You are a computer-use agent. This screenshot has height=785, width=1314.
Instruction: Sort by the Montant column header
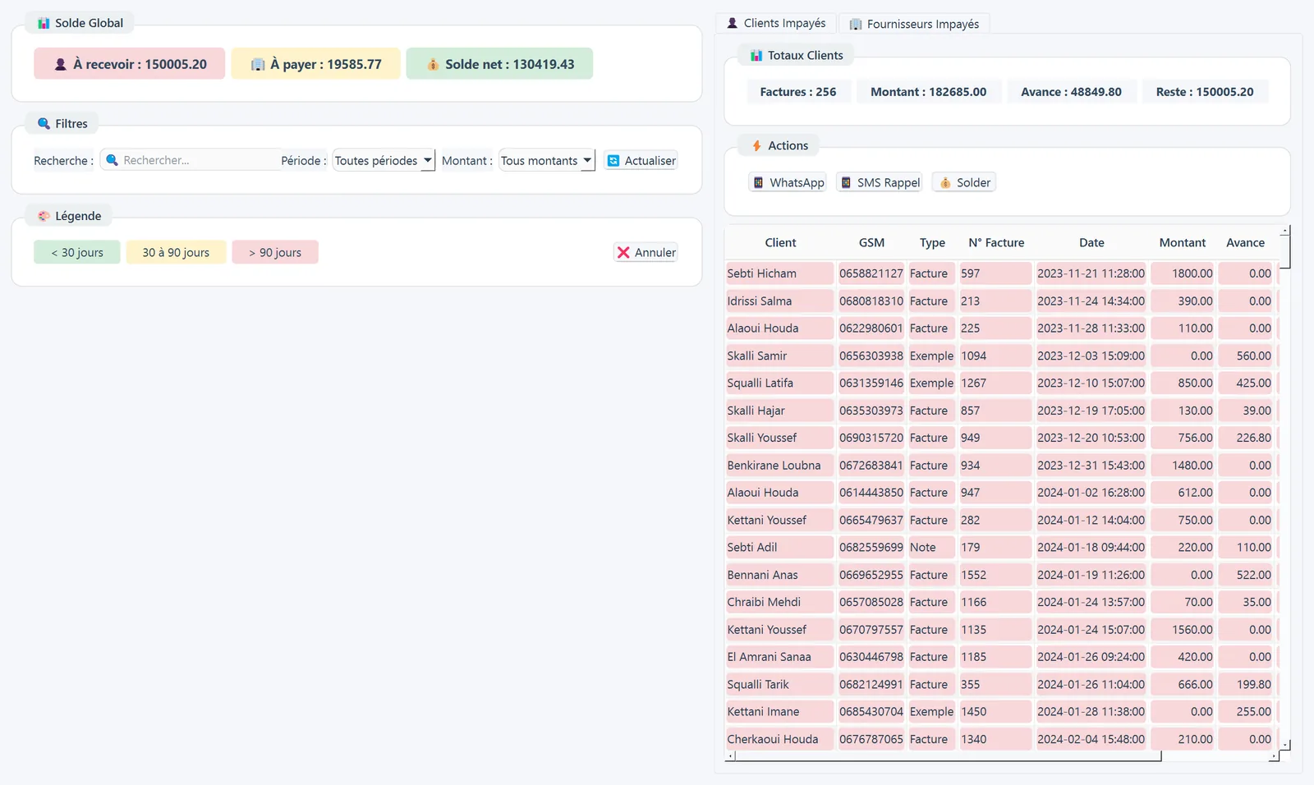pyautogui.click(x=1182, y=242)
